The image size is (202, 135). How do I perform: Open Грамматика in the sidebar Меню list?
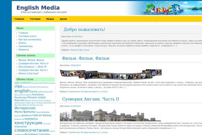click(x=26, y=46)
